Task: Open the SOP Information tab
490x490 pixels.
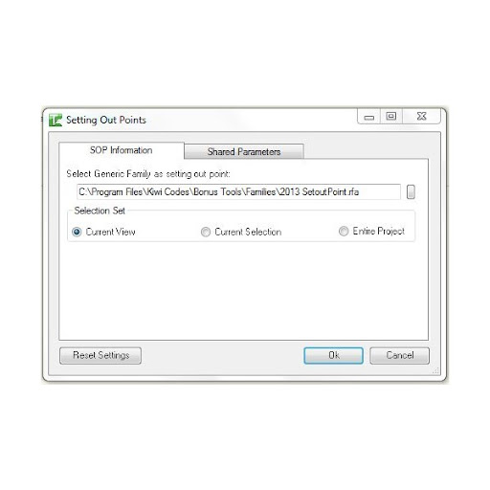Action: [122, 150]
